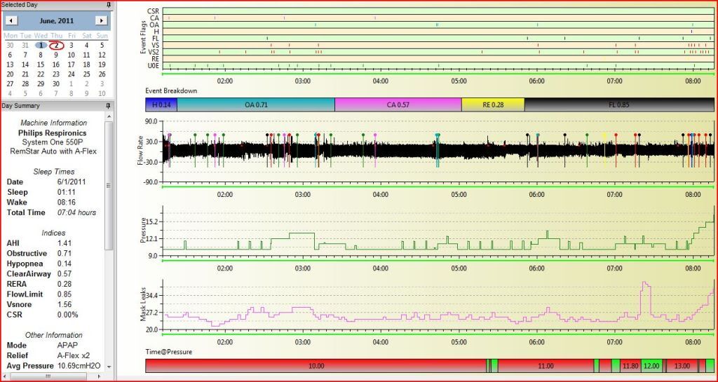The image size is (718, 382).
Task: Click the FL 0.85 event breakdown segment
Action: [619, 104]
